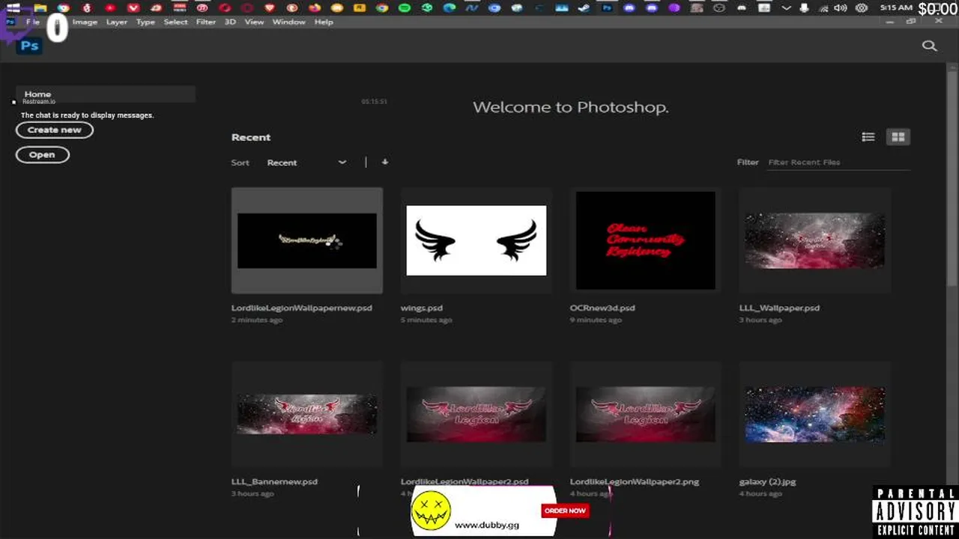Screen dimensions: 959x539
Task: Click the Create new button
Action: point(54,130)
